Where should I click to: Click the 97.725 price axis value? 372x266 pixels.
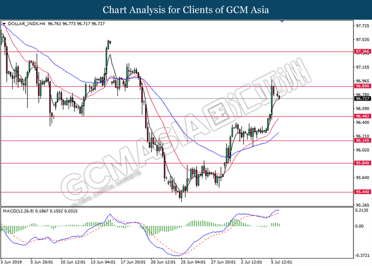click(363, 26)
